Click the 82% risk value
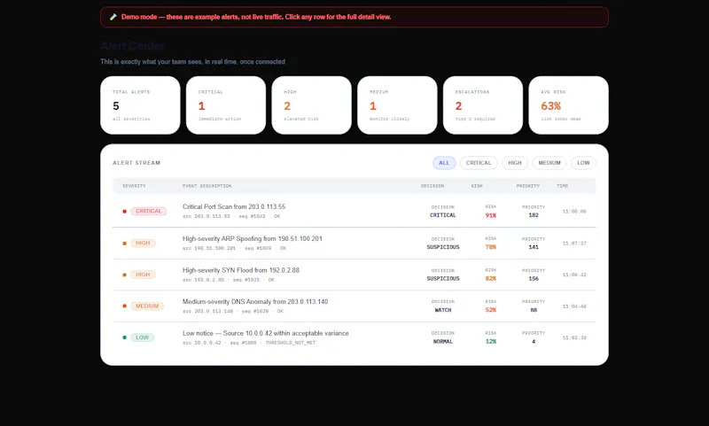709x426 pixels. [491, 279]
